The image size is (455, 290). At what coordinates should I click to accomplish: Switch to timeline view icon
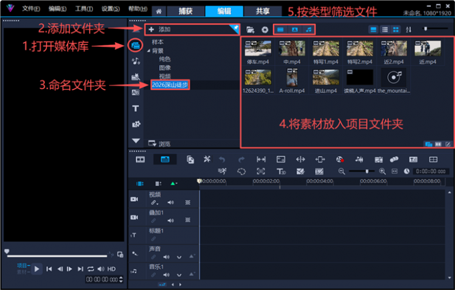pos(165,159)
